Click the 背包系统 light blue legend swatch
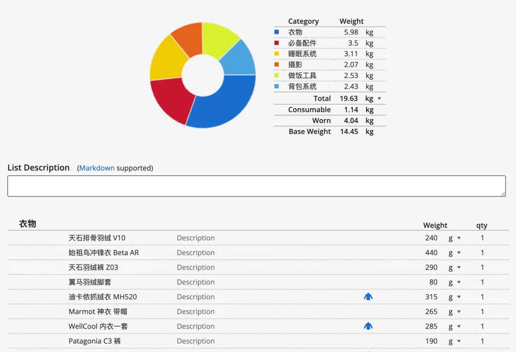The width and height of the screenshot is (516, 352). click(277, 86)
